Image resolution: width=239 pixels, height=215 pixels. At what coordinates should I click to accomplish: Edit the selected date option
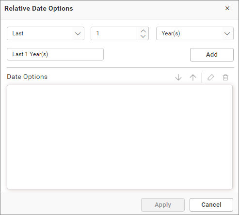click(x=211, y=77)
